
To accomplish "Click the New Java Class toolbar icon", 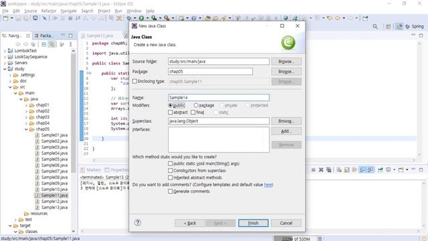I will 194,18.
